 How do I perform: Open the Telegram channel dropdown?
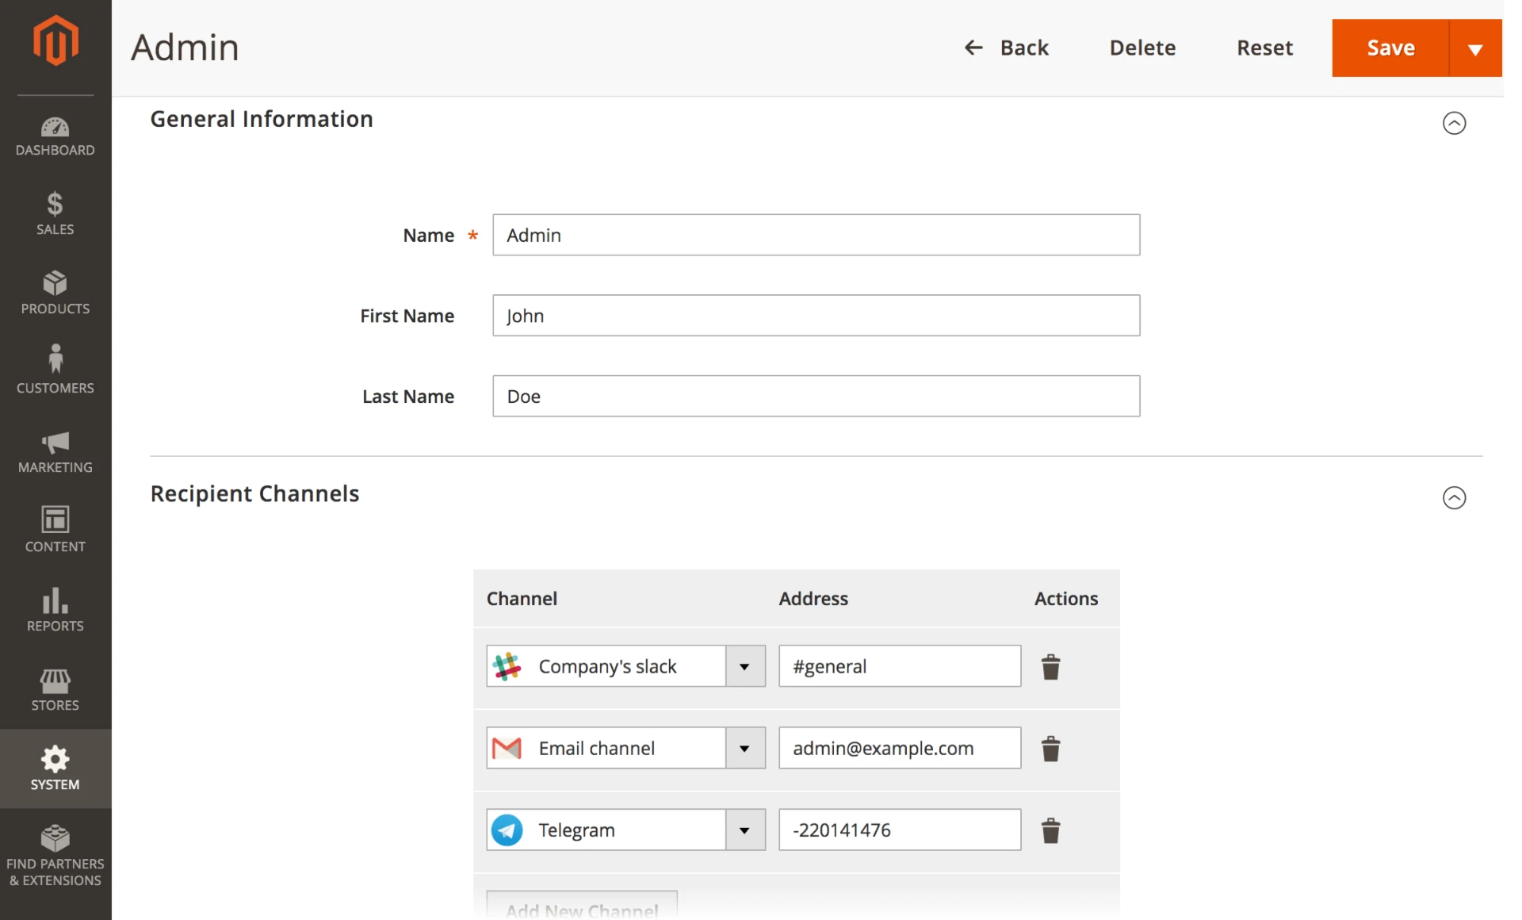[744, 830]
